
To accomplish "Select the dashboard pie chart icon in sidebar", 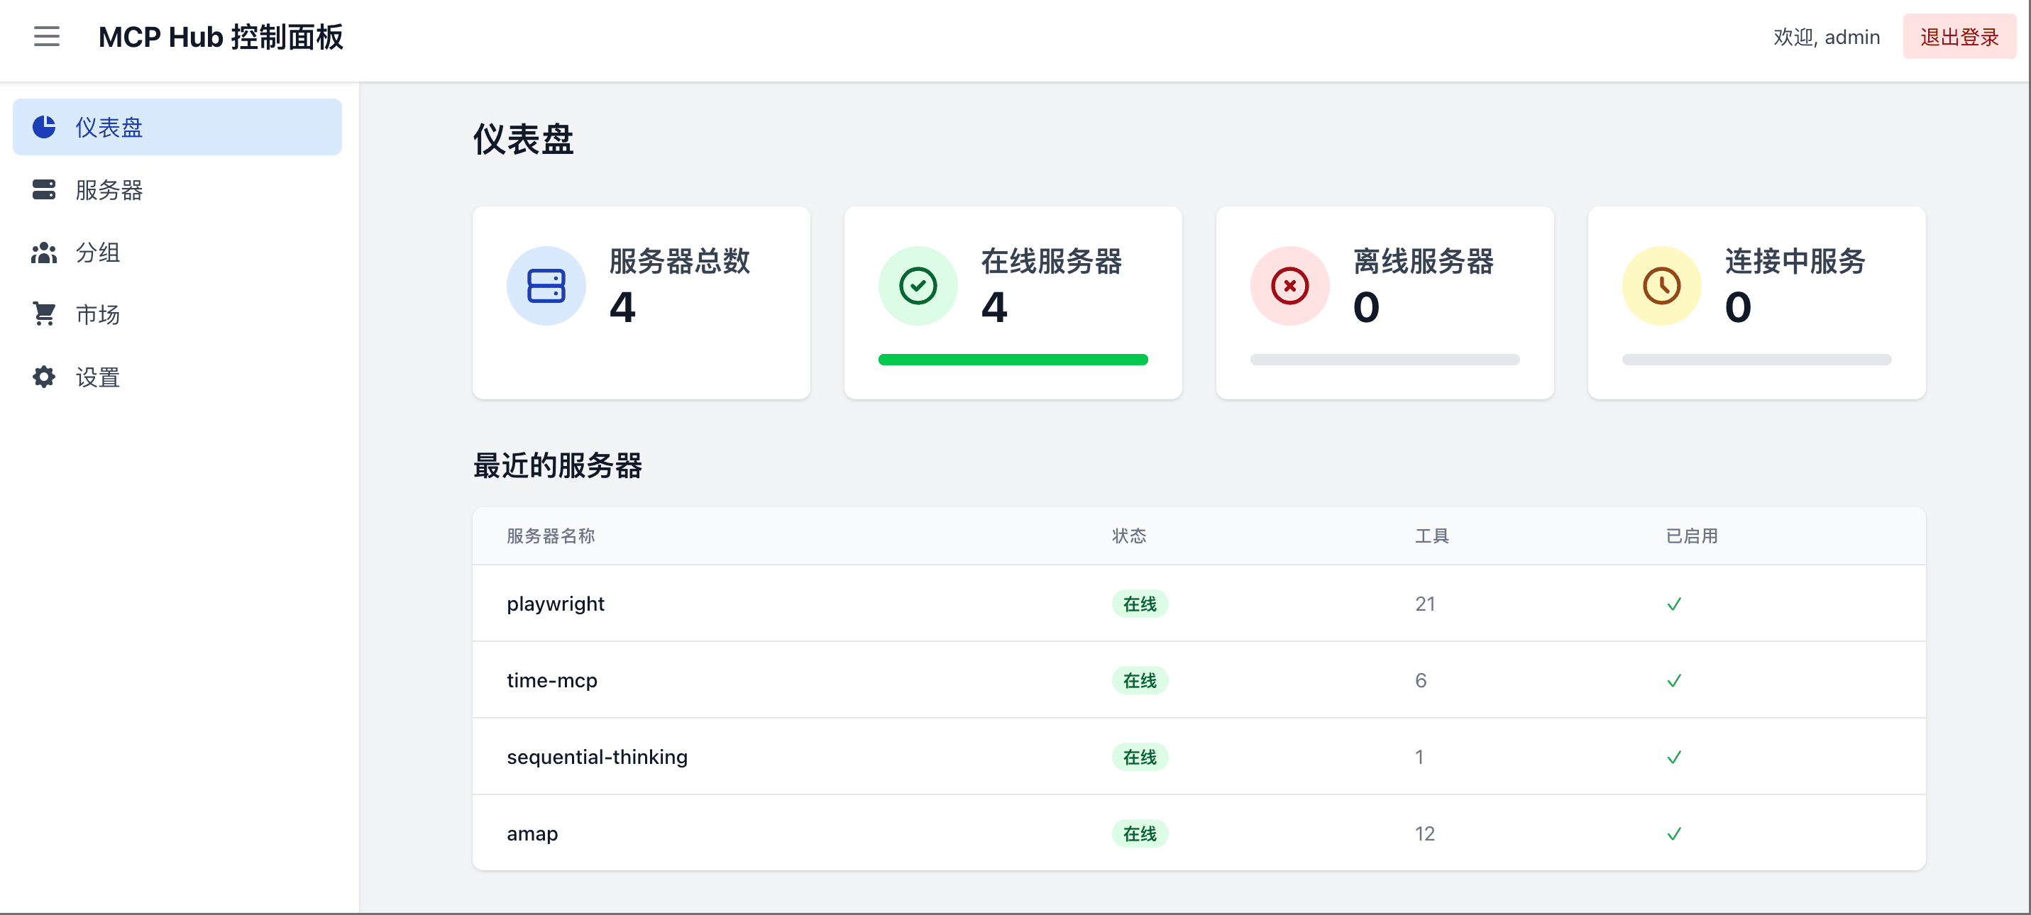I will coord(43,127).
